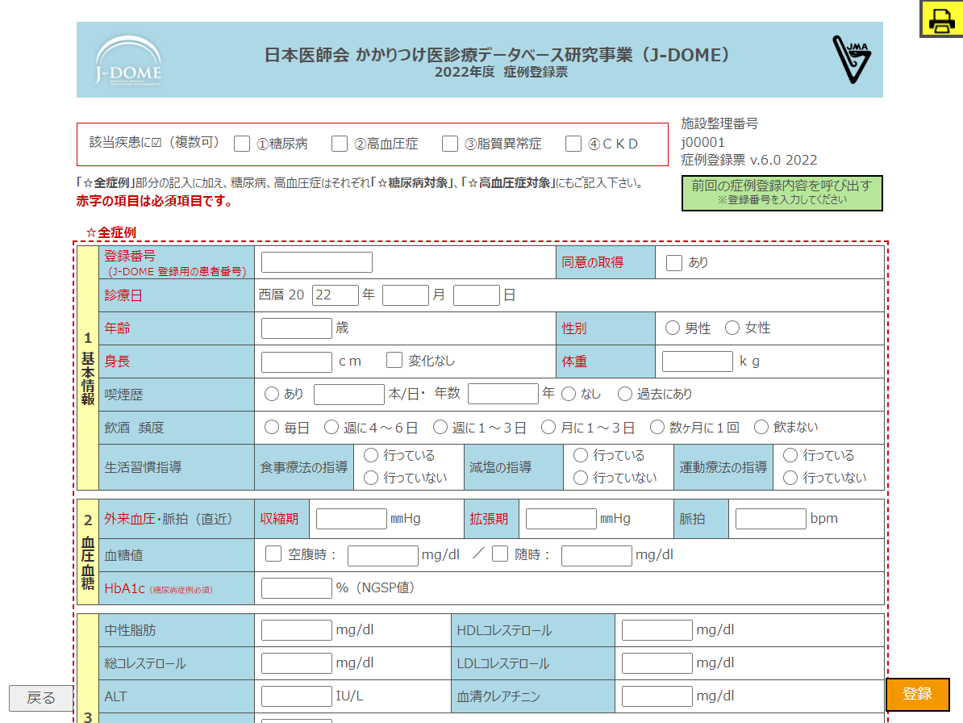
Task: Click the 診療日 month field
Action: tap(406, 295)
